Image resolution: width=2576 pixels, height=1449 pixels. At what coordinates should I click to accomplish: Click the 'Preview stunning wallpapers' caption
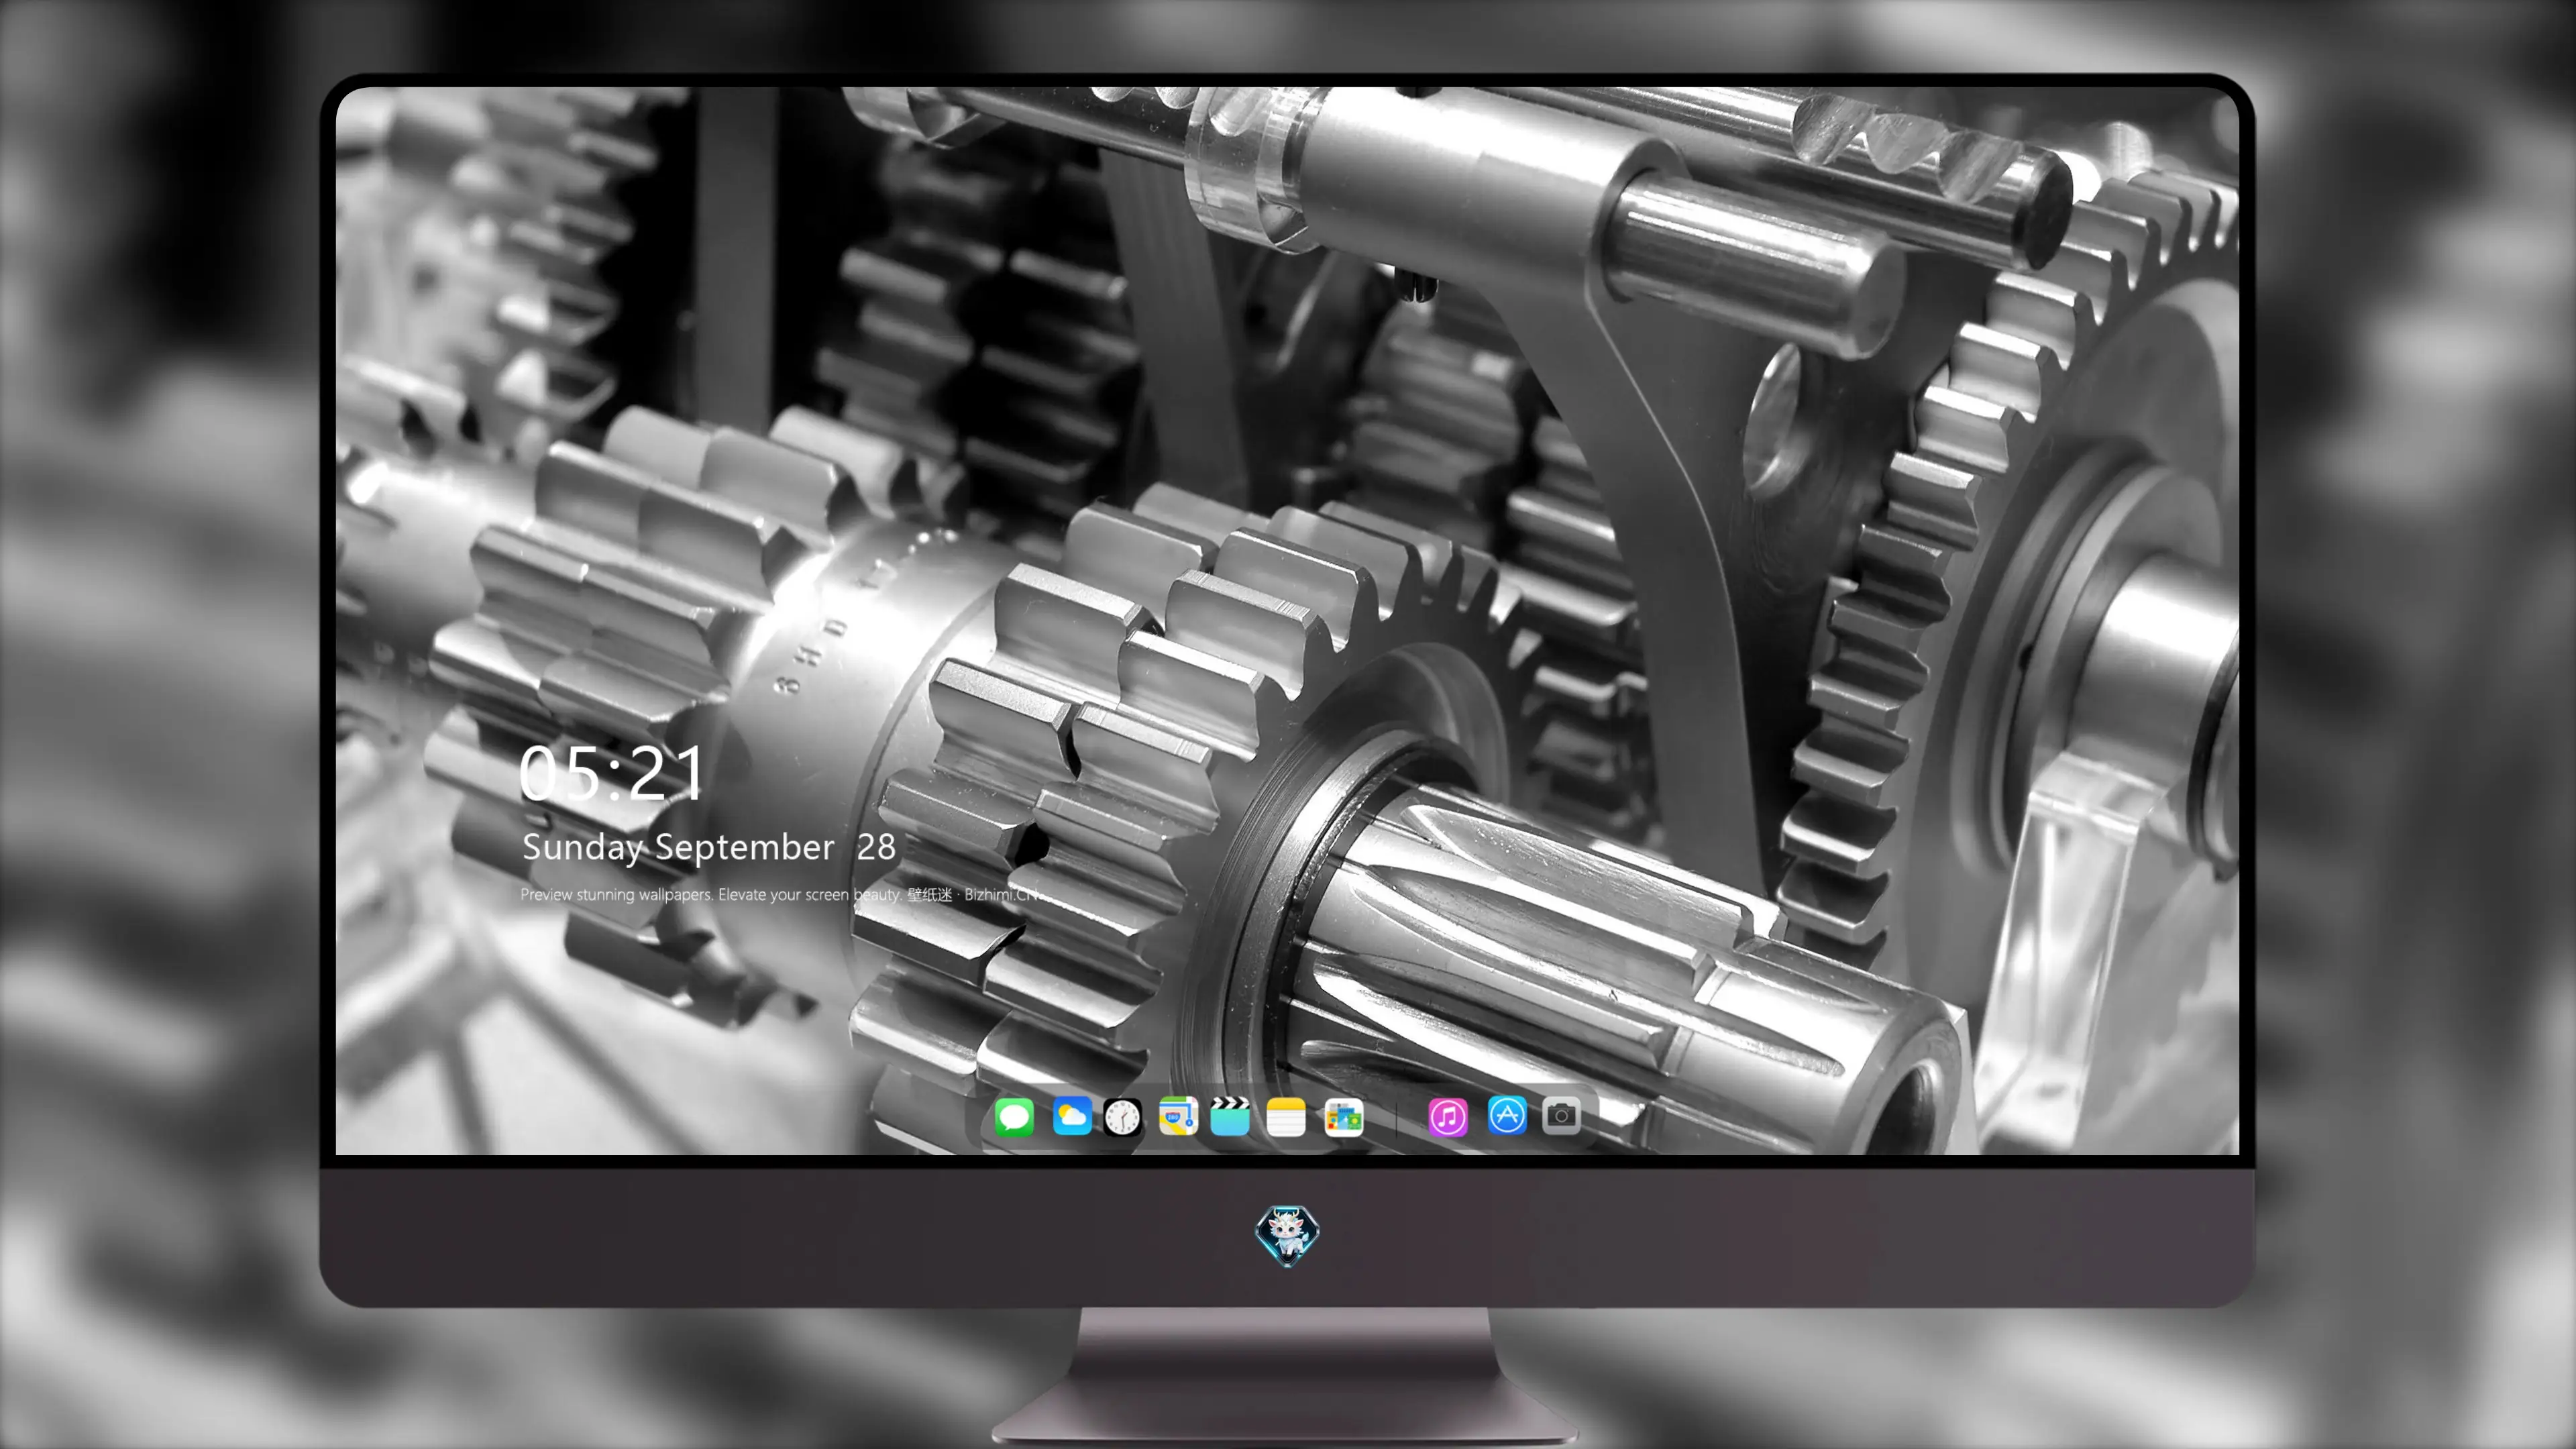click(781, 894)
